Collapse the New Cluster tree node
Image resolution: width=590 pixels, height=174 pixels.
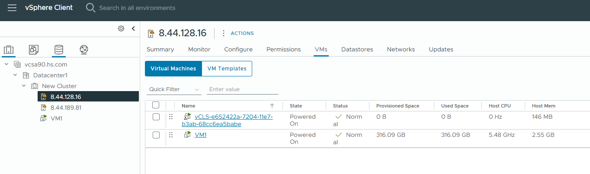[x=24, y=86]
